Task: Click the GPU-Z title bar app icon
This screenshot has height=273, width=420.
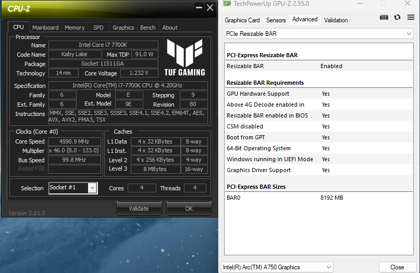Action: tap(227, 4)
